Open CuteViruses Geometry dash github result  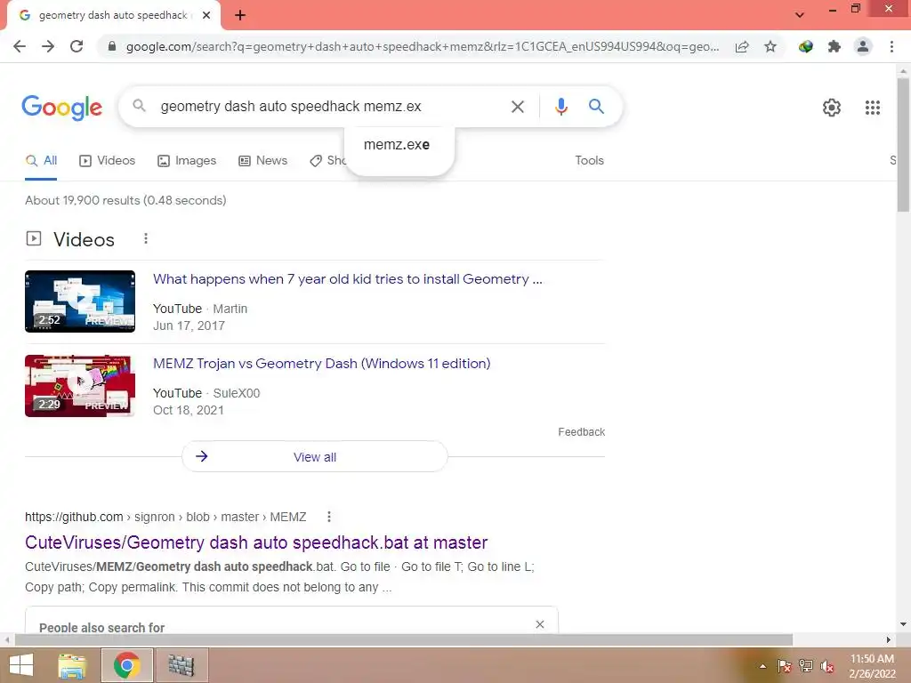pos(256,542)
